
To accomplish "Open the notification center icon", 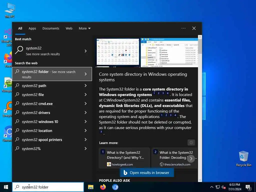I will tap(248, 187).
